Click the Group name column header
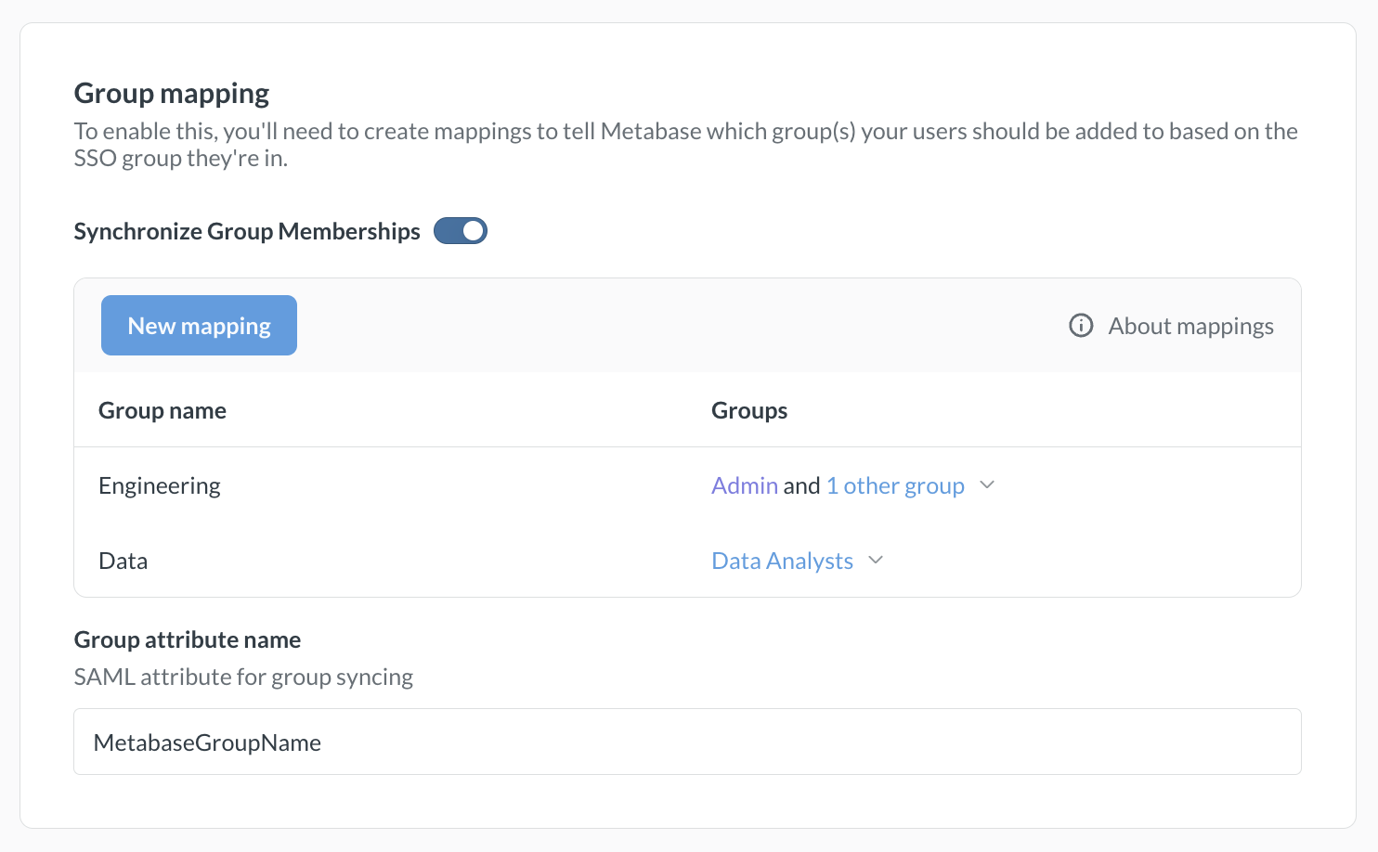The height and width of the screenshot is (852, 1378). [x=162, y=410]
